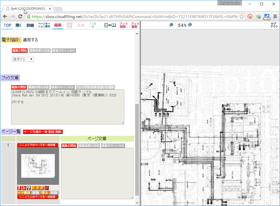Viewport: 280px width, 206px height.
Task: Click inside the ブック文章 text area
Action: click(x=68, y=107)
